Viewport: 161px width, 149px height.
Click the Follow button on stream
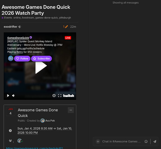pos(22,58)
